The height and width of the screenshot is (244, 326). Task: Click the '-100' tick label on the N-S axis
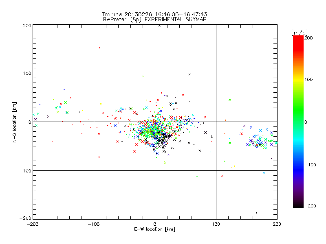[x=25, y=171]
